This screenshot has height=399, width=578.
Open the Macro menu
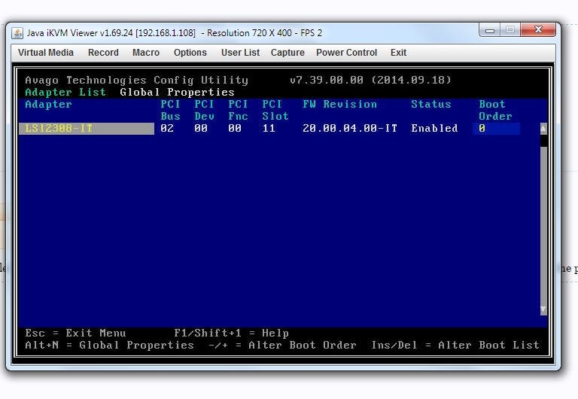pyautogui.click(x=146, y=53)
